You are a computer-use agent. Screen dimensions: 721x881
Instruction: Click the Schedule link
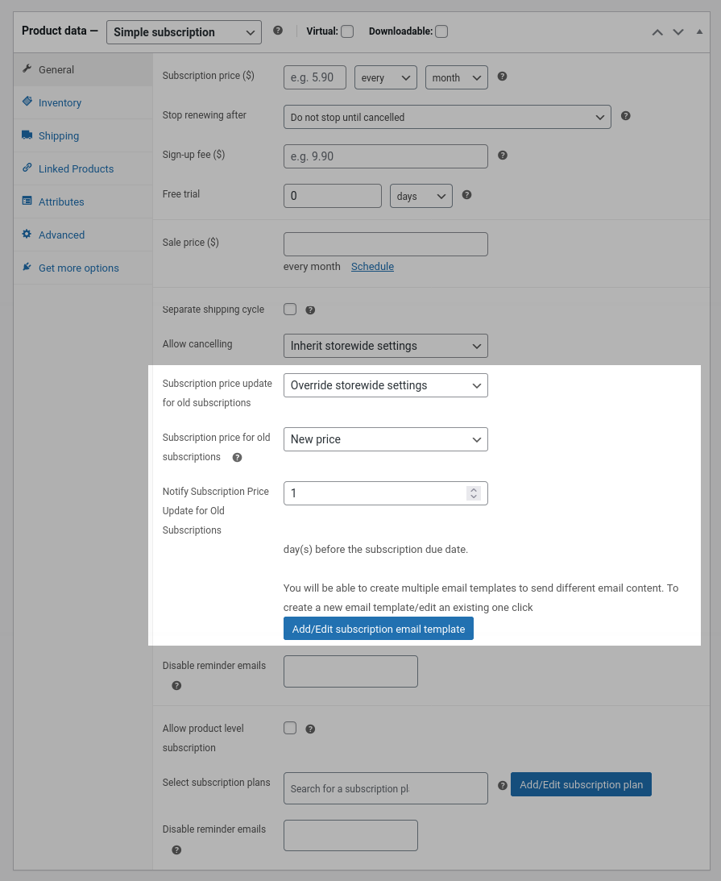[x=372, y=267]
